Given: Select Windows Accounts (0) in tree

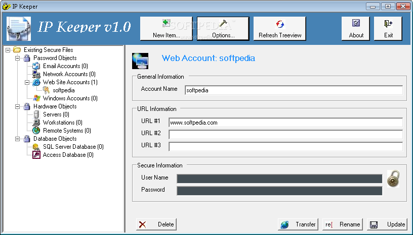Looking at the screenshot, I should [x=70, y=98].
